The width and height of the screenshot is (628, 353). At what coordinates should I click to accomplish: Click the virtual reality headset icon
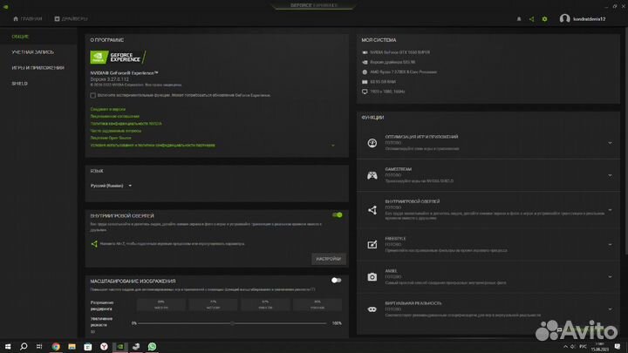pyautogui.click(x=372, y=309)
